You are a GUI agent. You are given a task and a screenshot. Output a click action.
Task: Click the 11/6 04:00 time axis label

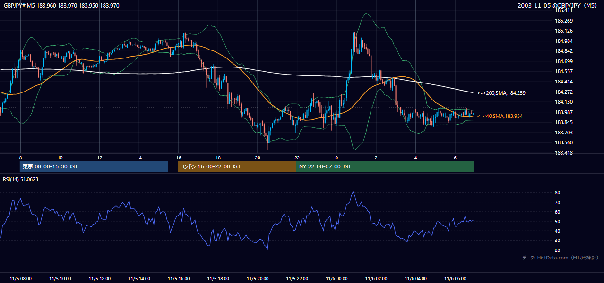click(x=416, y=278)
